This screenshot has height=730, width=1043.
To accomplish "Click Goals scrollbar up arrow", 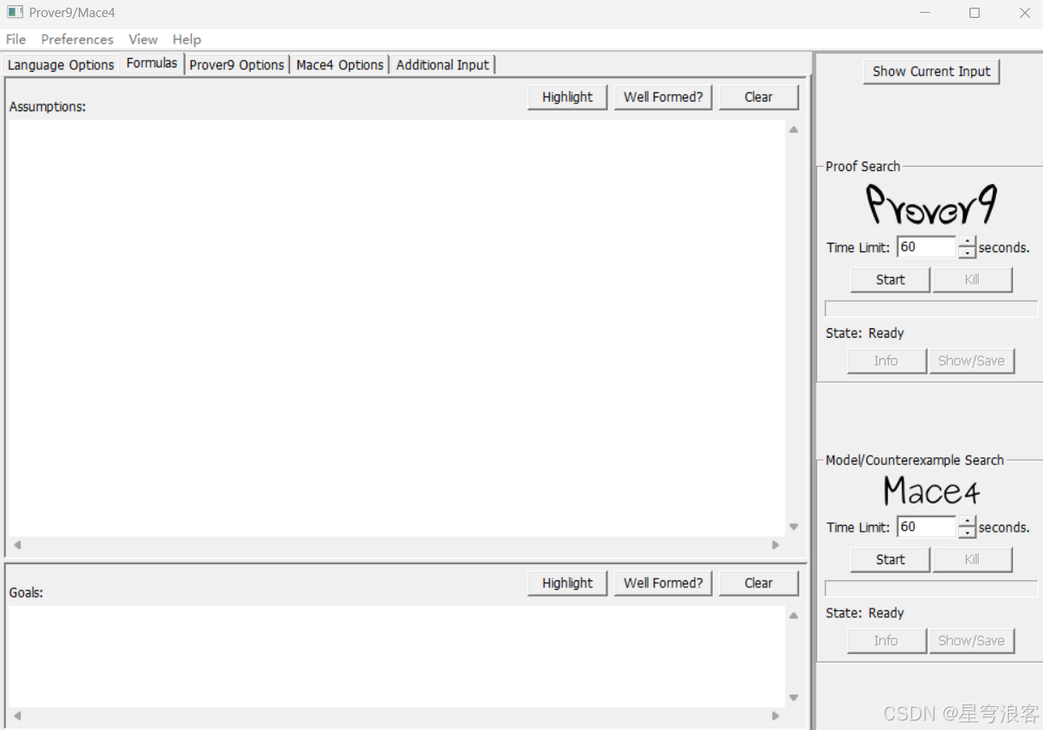I will 794,615.
